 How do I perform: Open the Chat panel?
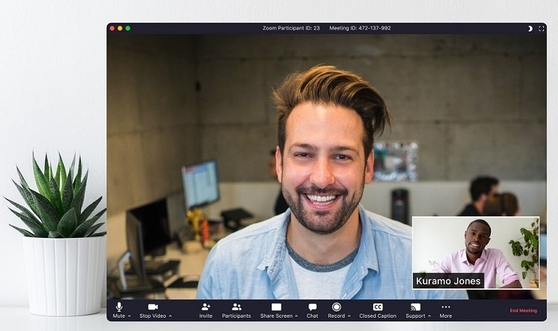(312, 307)
